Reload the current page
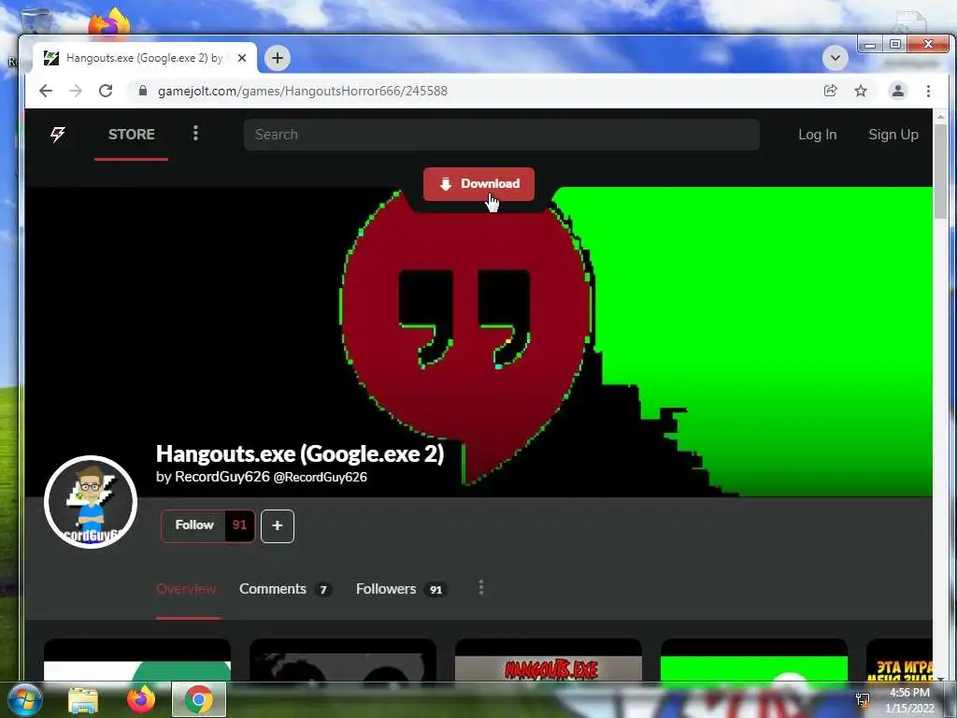Viewport: 957px width, 718px height. 106,91
